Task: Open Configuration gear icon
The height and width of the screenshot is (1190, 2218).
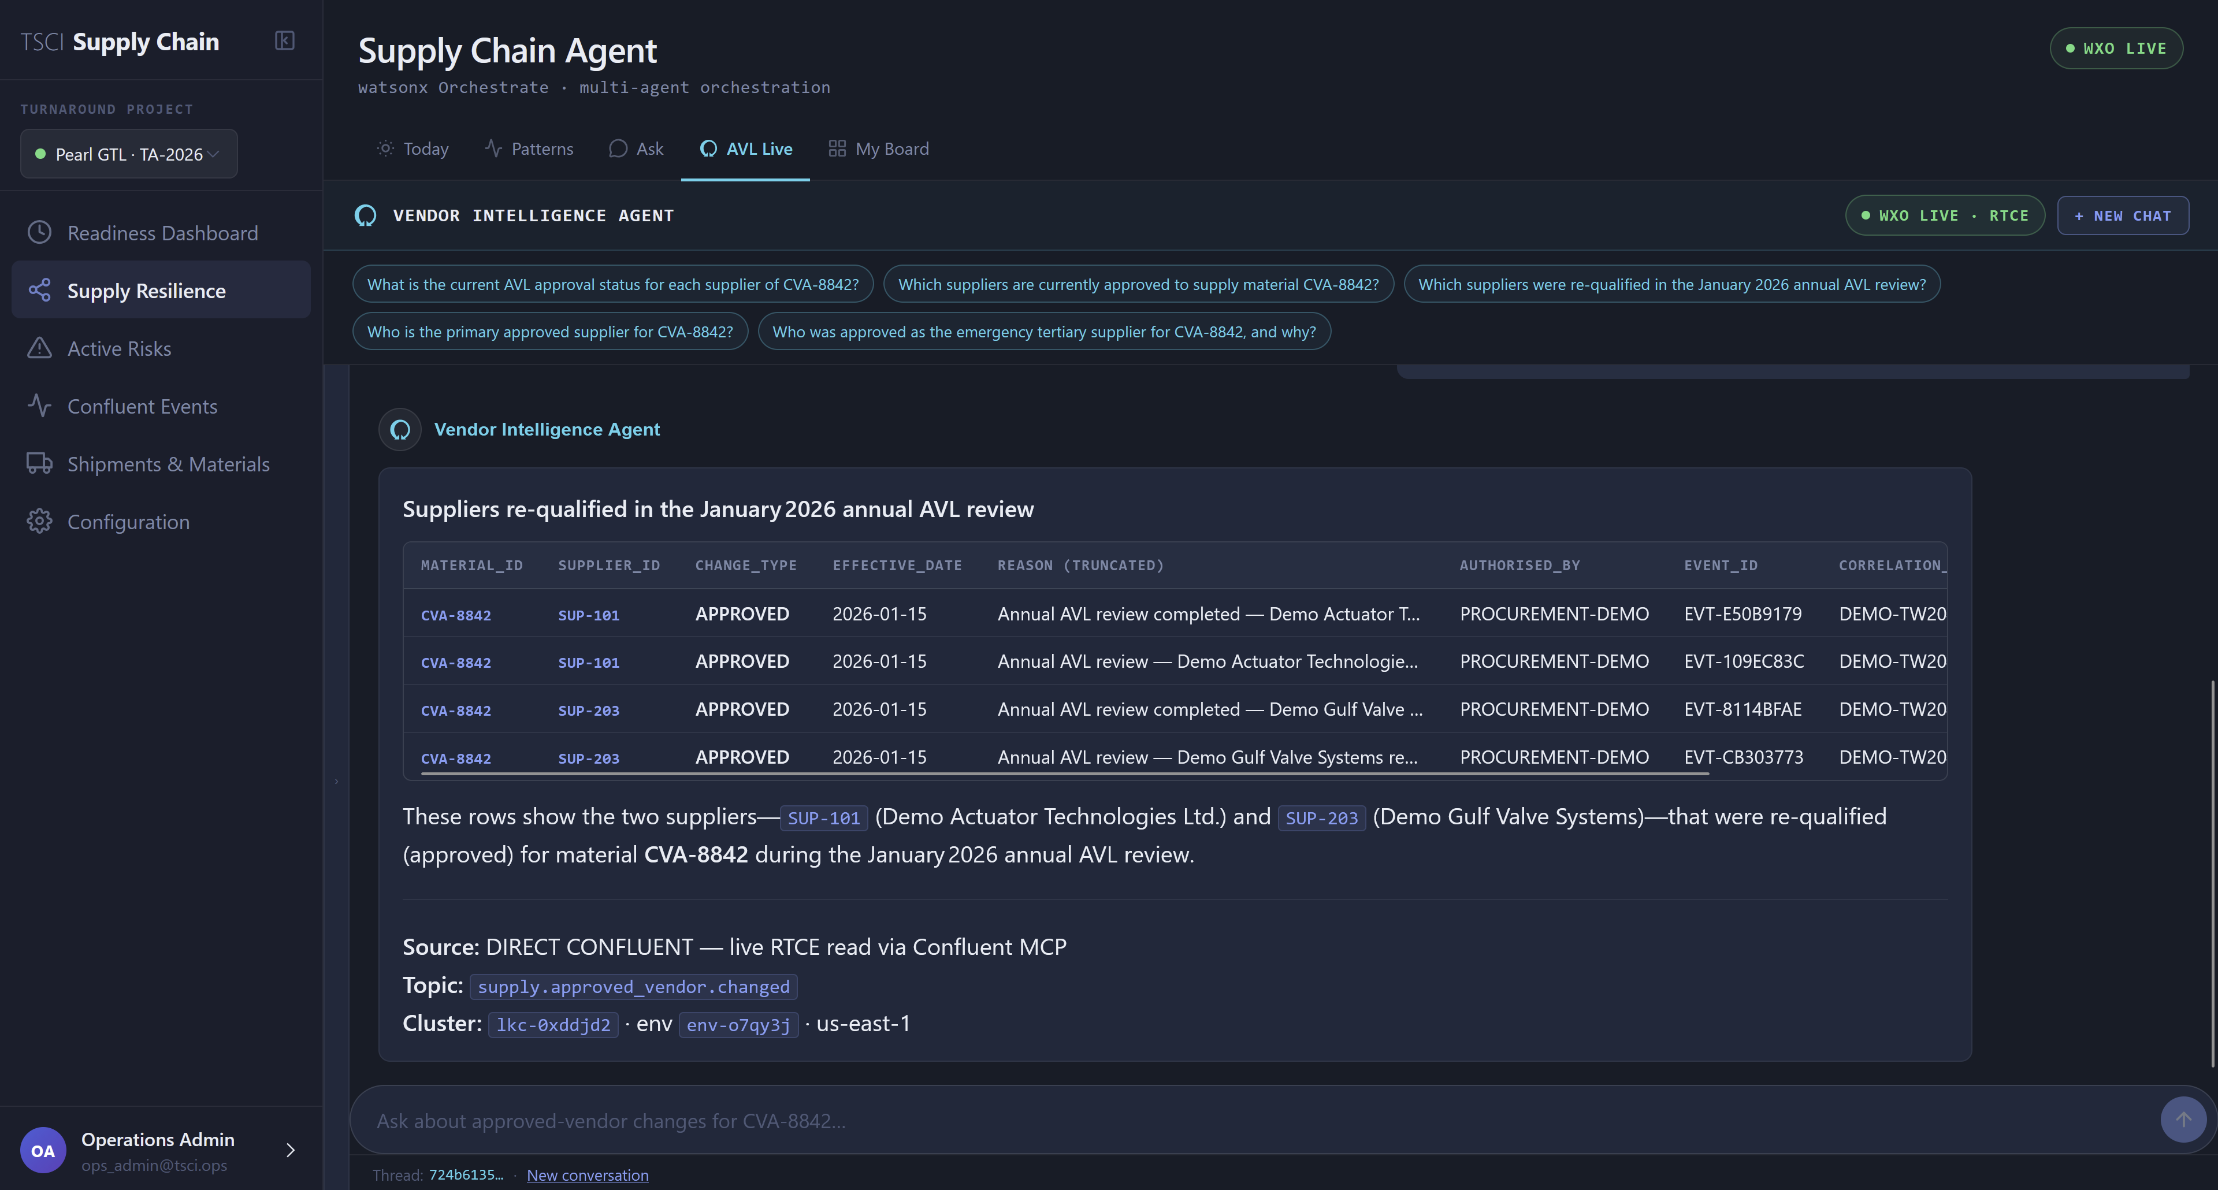Action: pyautogui.click(x=40, y=521)
